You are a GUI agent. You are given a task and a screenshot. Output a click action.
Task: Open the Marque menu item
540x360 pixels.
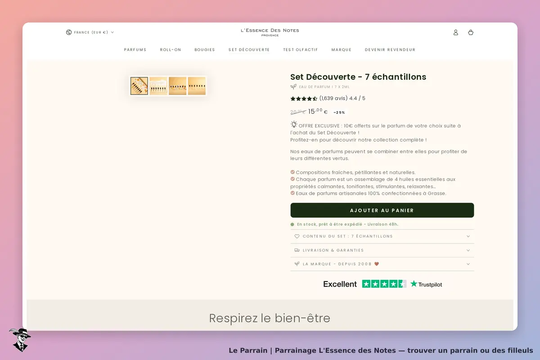pos(342,50)
